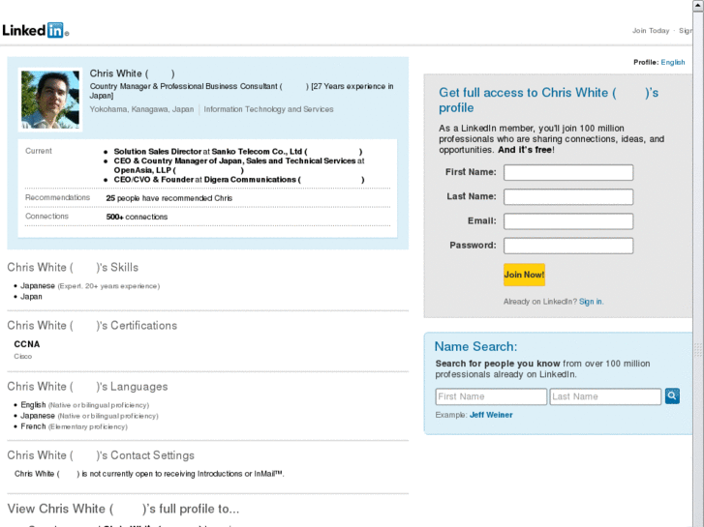Click the Contact Settings section heading
The height and width of the screenshot is (527, 704).
(101, 455)
